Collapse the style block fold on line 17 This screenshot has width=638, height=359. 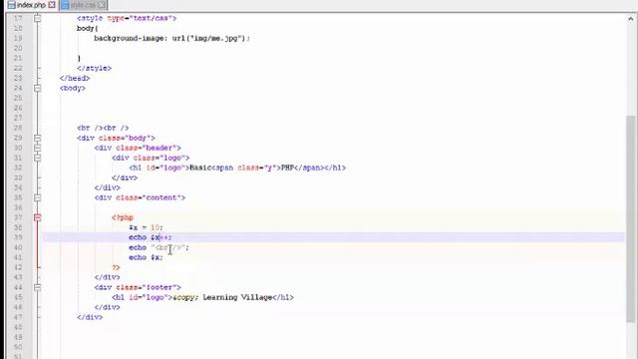tap(38, 18)
